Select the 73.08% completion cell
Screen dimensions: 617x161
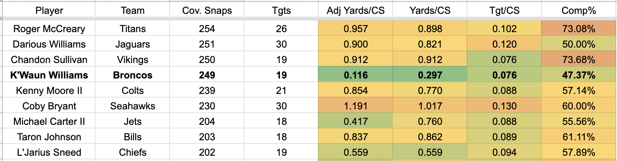(x=579, y=29)
